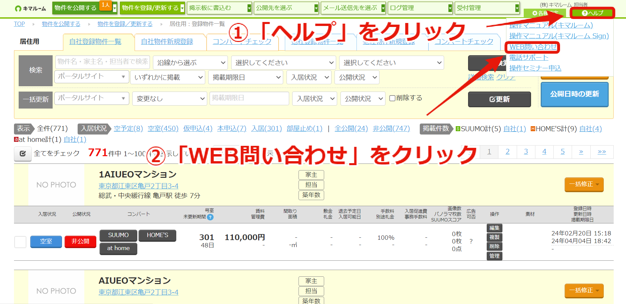Viewport: 626px width, 304px height.
Task: Expand the 物件を登録/更新する menu arrow
Action: [x=182, y=8]
